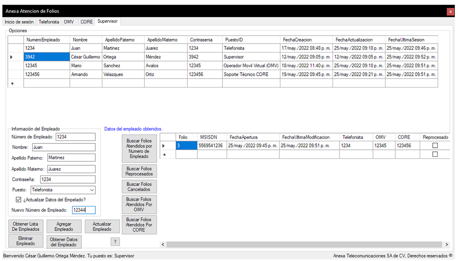Screen dimensions: 458x261
Task: Select the row header of Folio 3
Action: pos(167,145)
